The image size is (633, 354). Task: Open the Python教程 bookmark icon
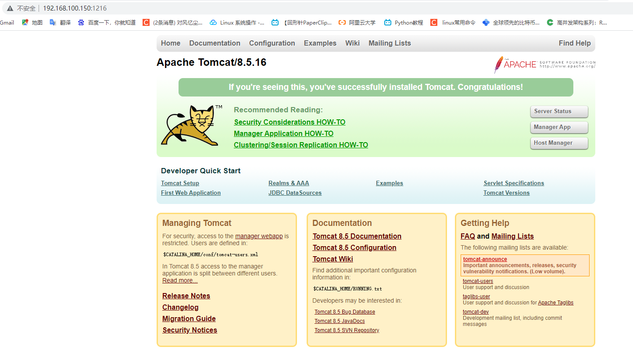pos(388,22)
